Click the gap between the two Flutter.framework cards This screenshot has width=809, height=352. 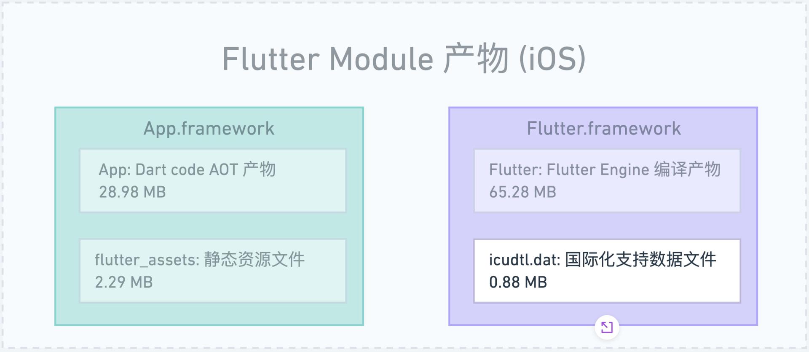point(607,226)
